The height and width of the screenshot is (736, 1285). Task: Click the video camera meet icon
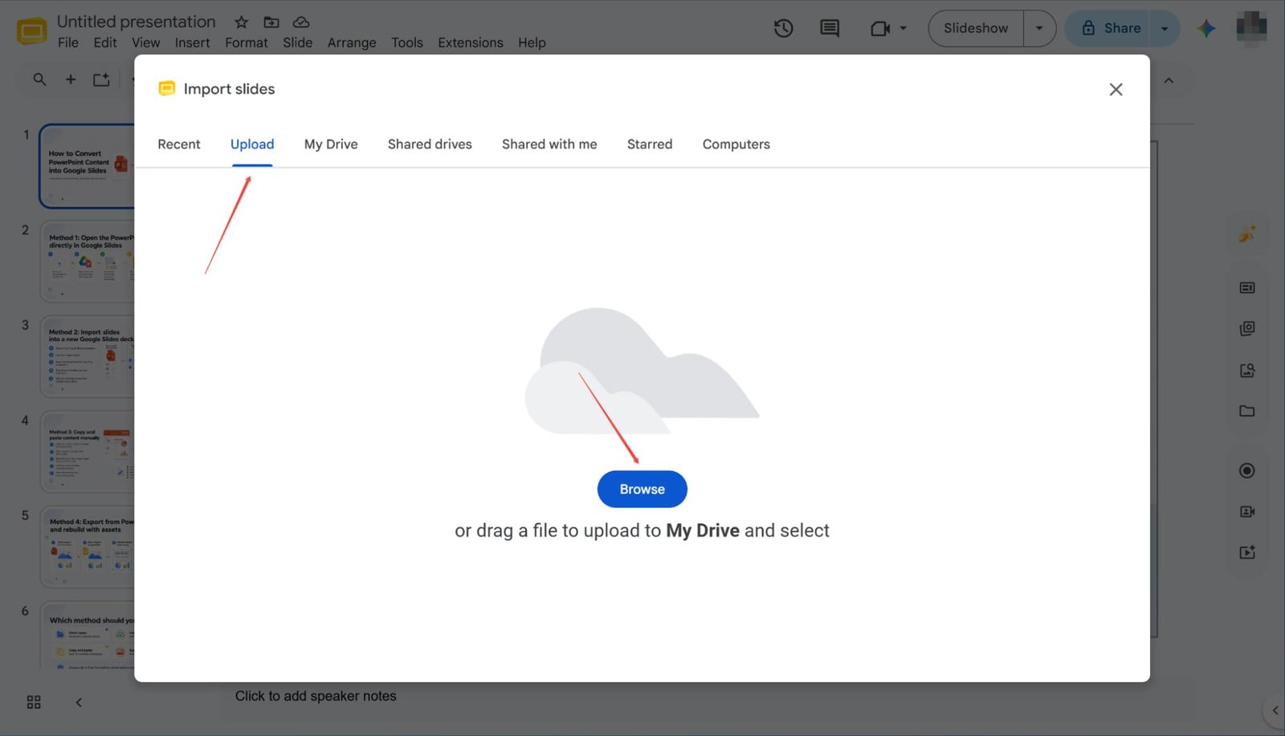(x=881, y=28)
